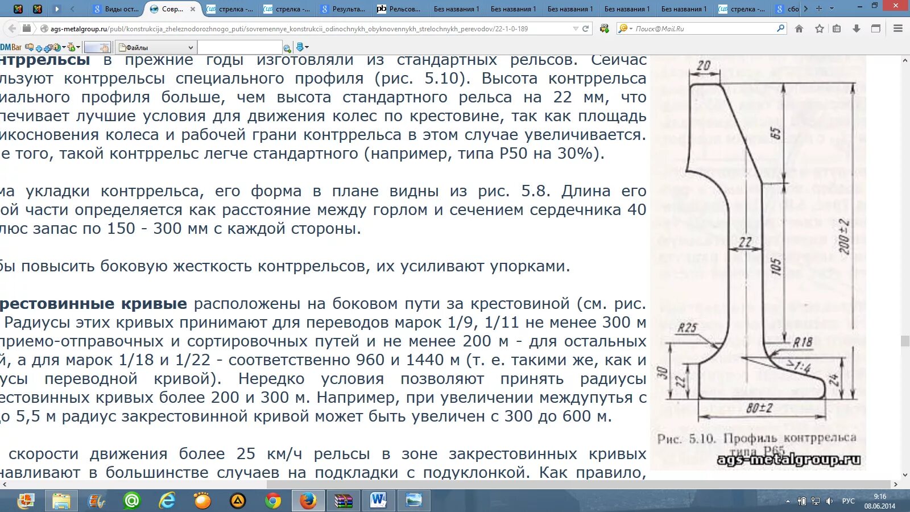Expand the URL history dropdown arrow
The height and width of the screenshot is (512, 910).
(576, 28)
